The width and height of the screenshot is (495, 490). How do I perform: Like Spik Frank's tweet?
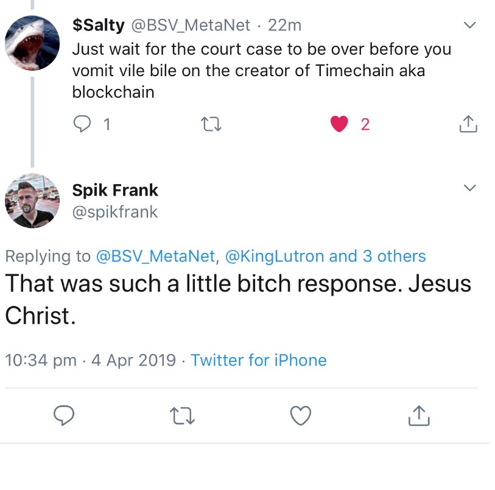[300, 416]
